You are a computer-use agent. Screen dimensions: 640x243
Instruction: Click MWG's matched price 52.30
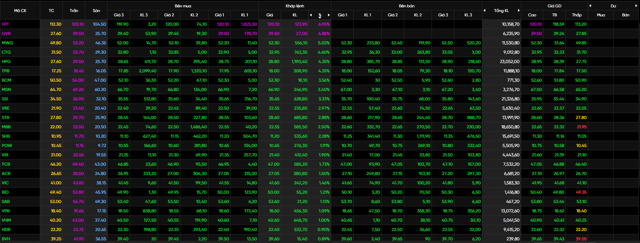274,43
